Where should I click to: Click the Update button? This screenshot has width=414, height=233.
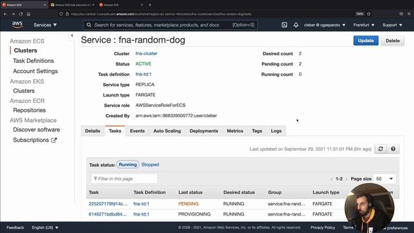[365, 41]
